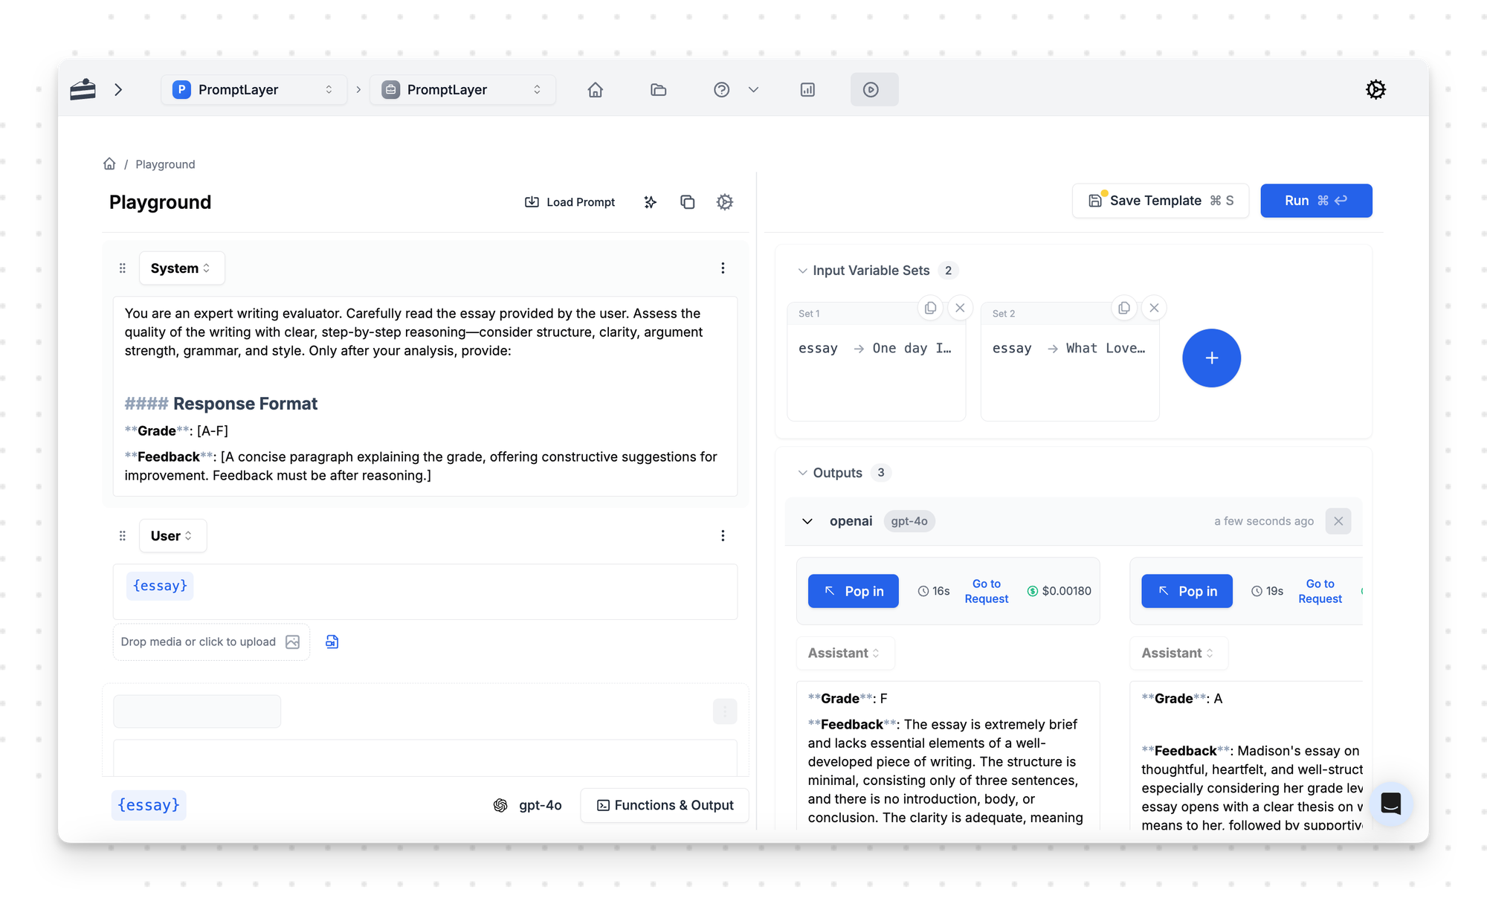
Task: Open the System message three-dot menu
Action: click(723, 268)
